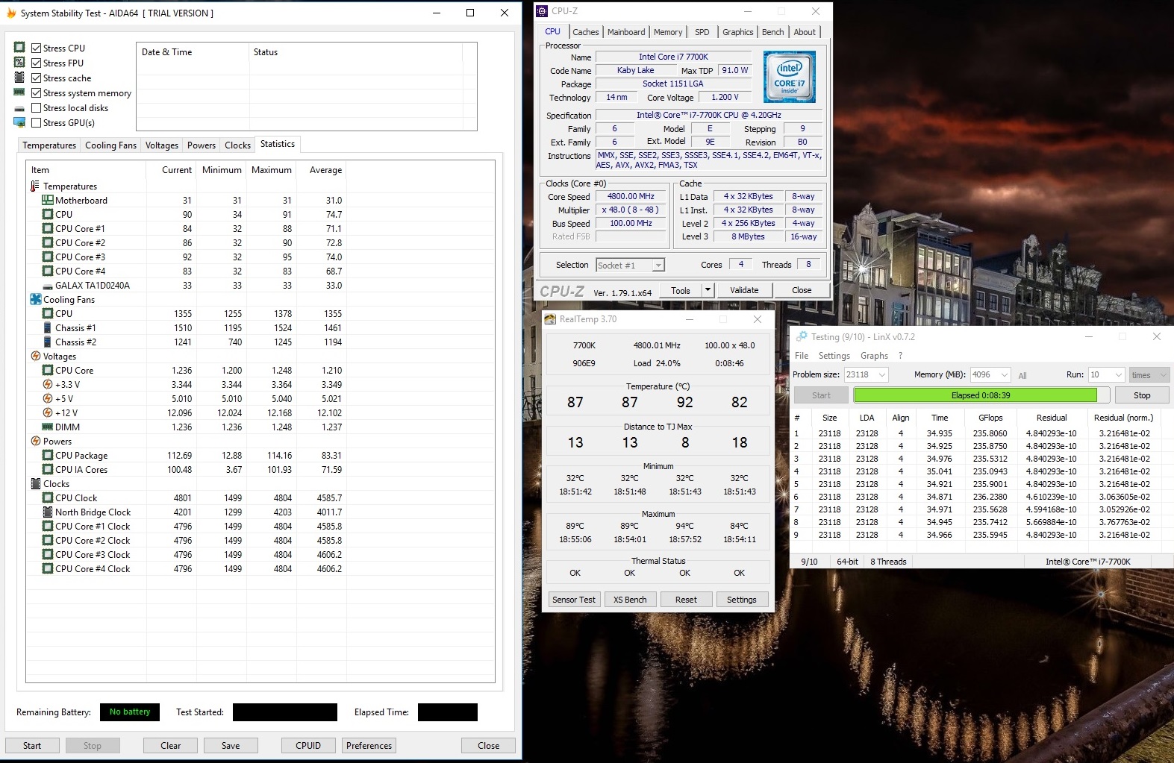Screen dimensions: 1174x763
Task: Click the Test Started field in AIDA64
Action: 285,712
